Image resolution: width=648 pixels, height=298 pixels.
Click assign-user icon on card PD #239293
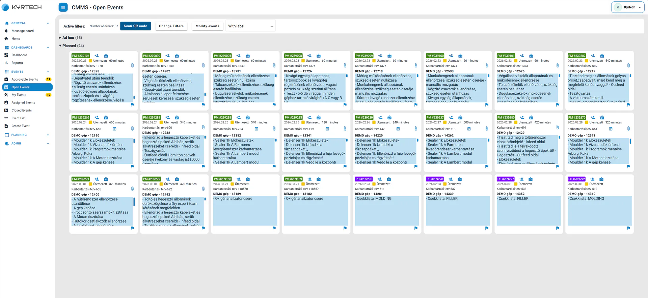380,179
